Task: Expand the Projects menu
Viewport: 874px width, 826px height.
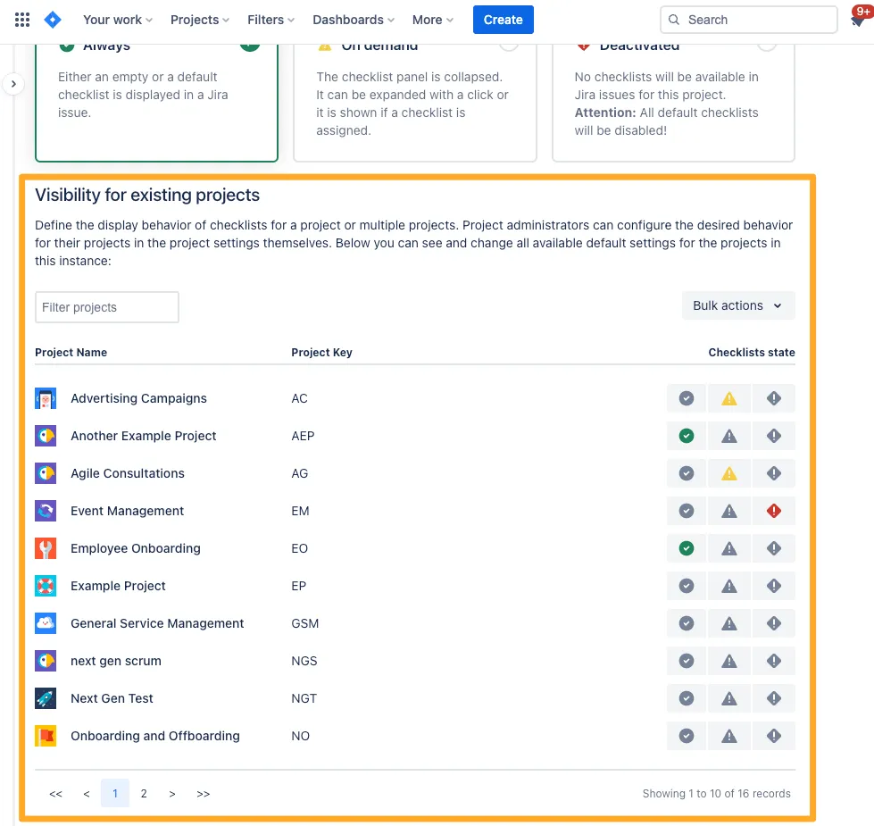Action: pos(200,20)
